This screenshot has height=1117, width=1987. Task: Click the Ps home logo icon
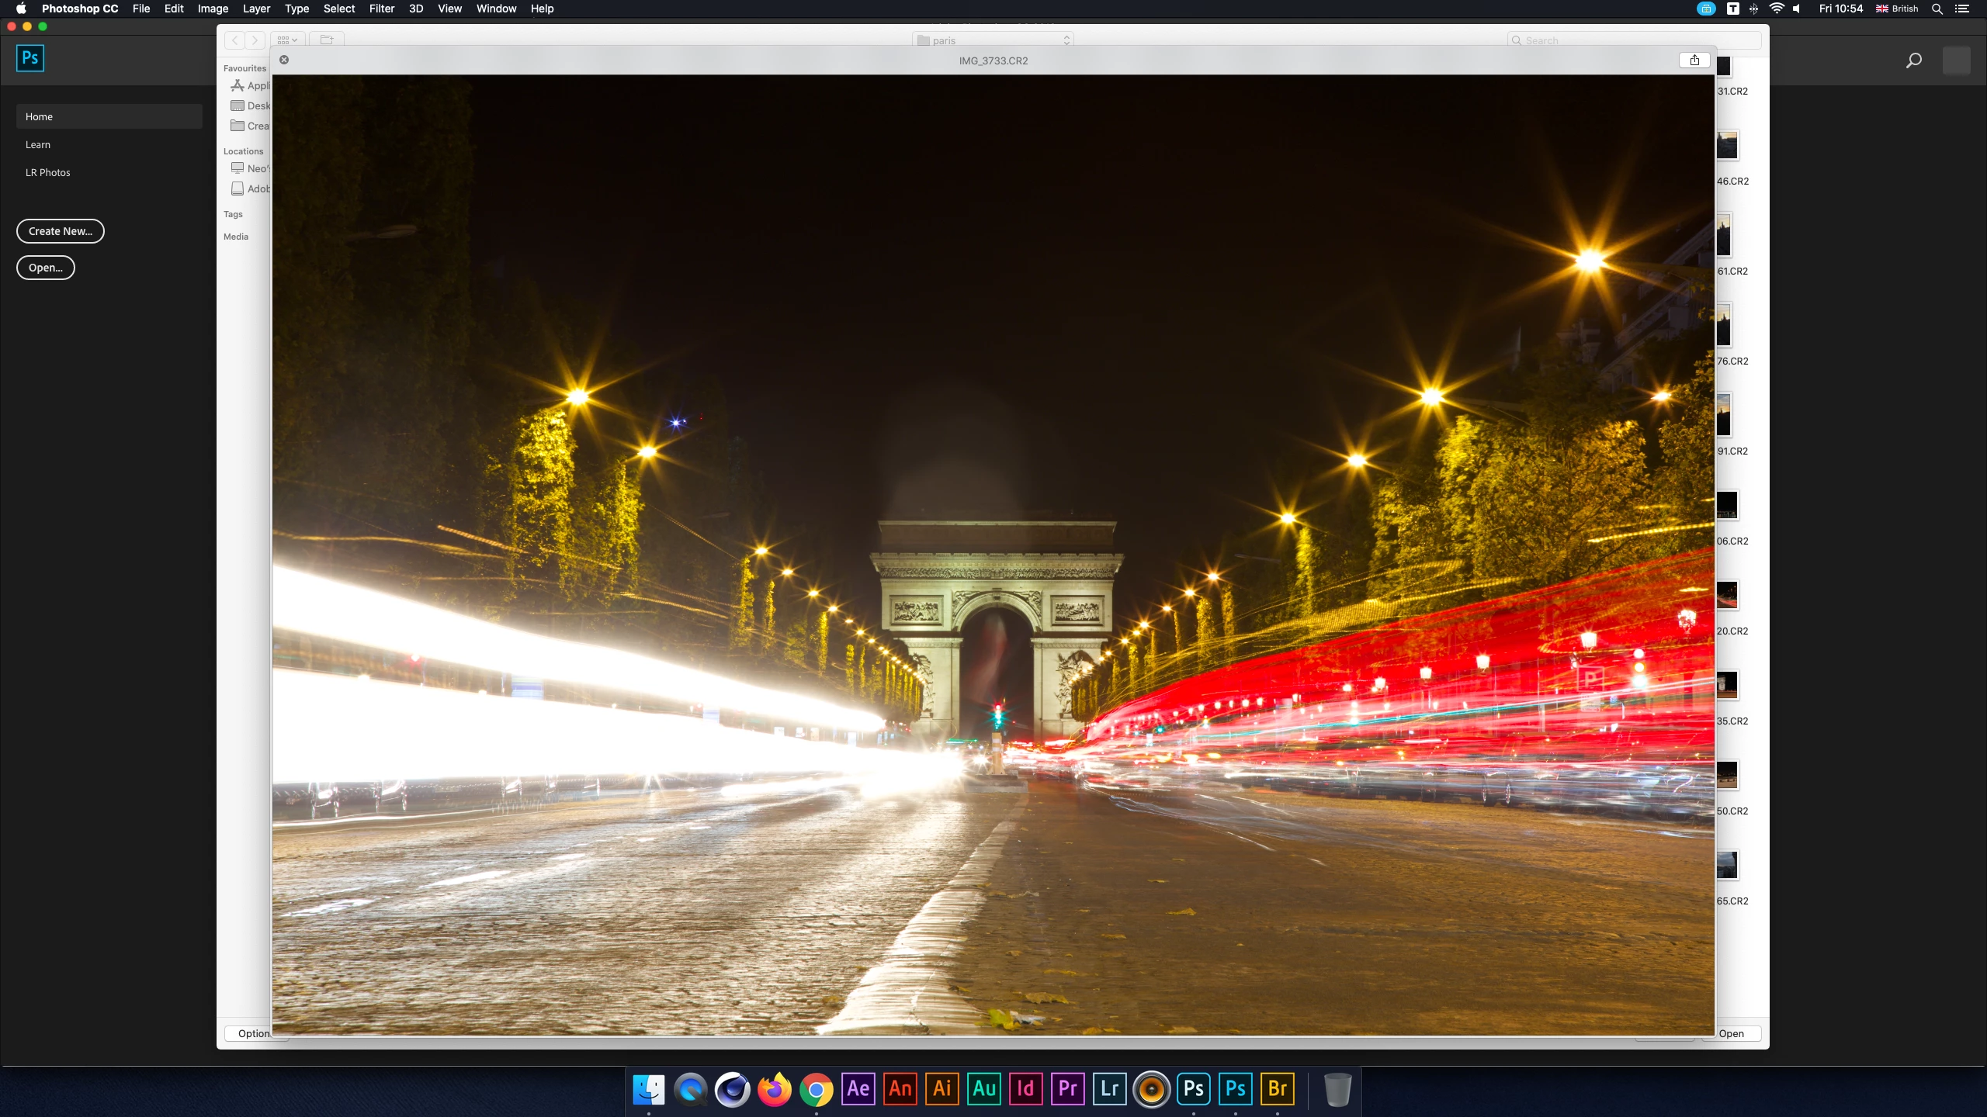click(x=30, y=58)
